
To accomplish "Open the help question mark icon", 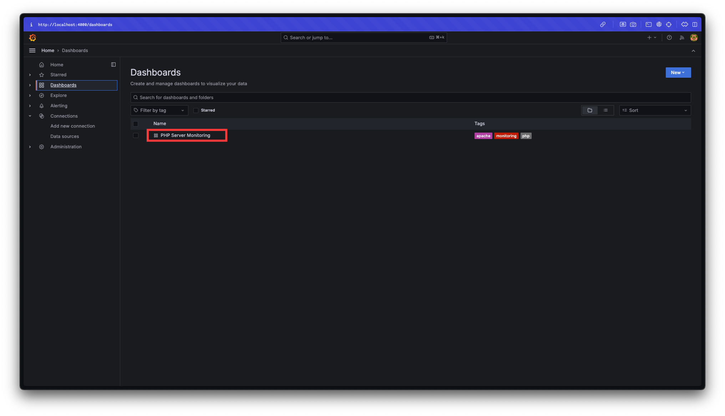I will click(x=669, y=37).
